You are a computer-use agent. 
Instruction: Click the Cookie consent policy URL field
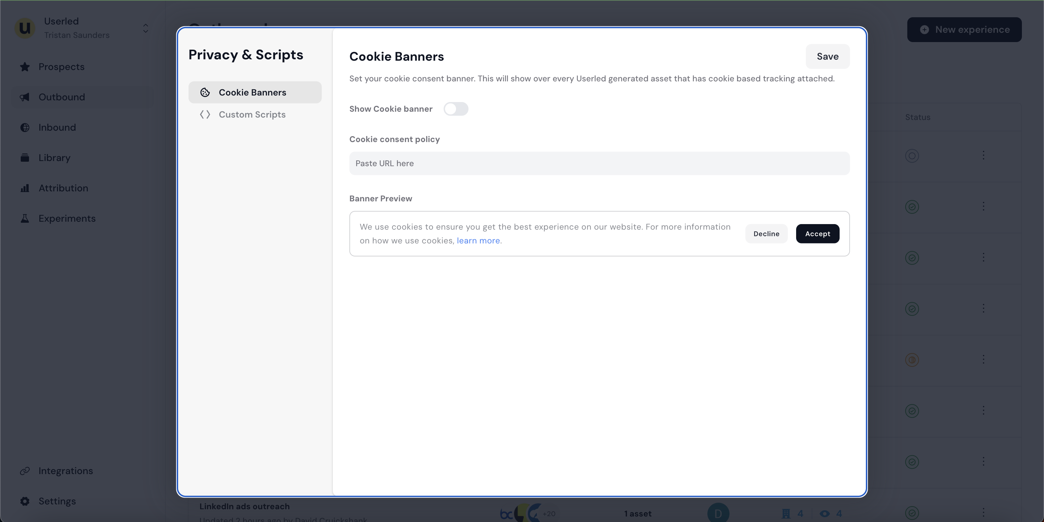pyautogui.click(x=599, y=163)
